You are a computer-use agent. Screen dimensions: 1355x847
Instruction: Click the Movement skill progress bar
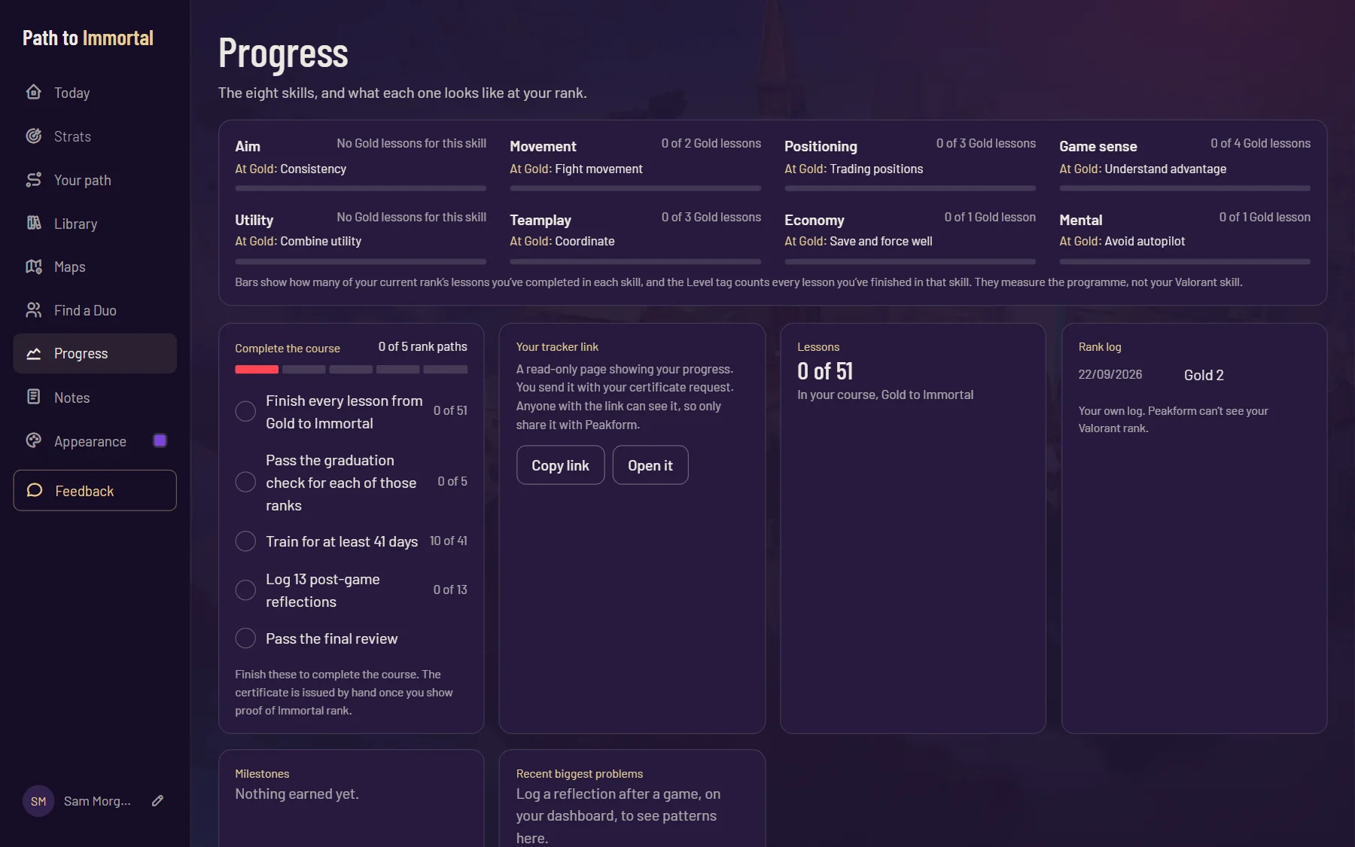tap(635, 188)
